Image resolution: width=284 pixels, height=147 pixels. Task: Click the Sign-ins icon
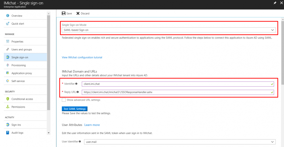[x=8, y=125]
